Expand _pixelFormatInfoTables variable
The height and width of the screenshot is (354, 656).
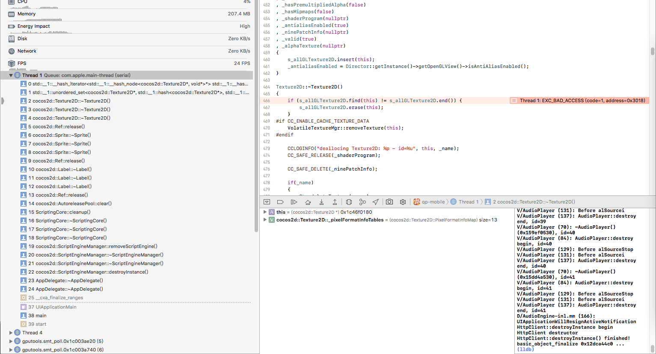pos(265,220)
